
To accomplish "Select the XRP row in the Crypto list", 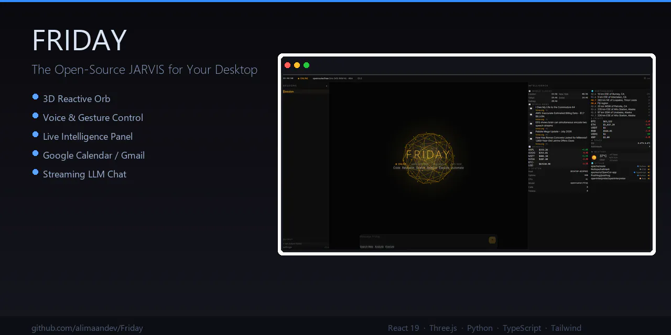I will tap(621, 137).
